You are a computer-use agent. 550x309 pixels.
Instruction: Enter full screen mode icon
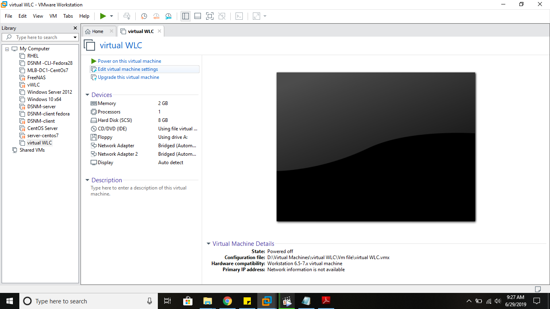(x=209, y=16)
